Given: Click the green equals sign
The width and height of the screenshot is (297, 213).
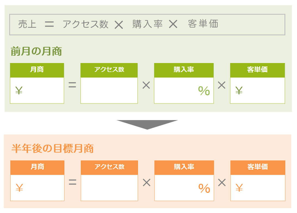Looking at the screenshot, I should coord(72,85).
